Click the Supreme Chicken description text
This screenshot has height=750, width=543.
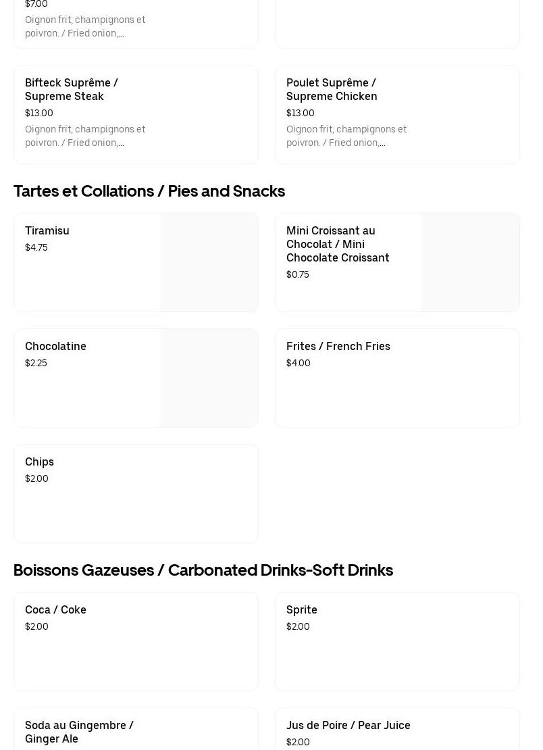(346, 136)
